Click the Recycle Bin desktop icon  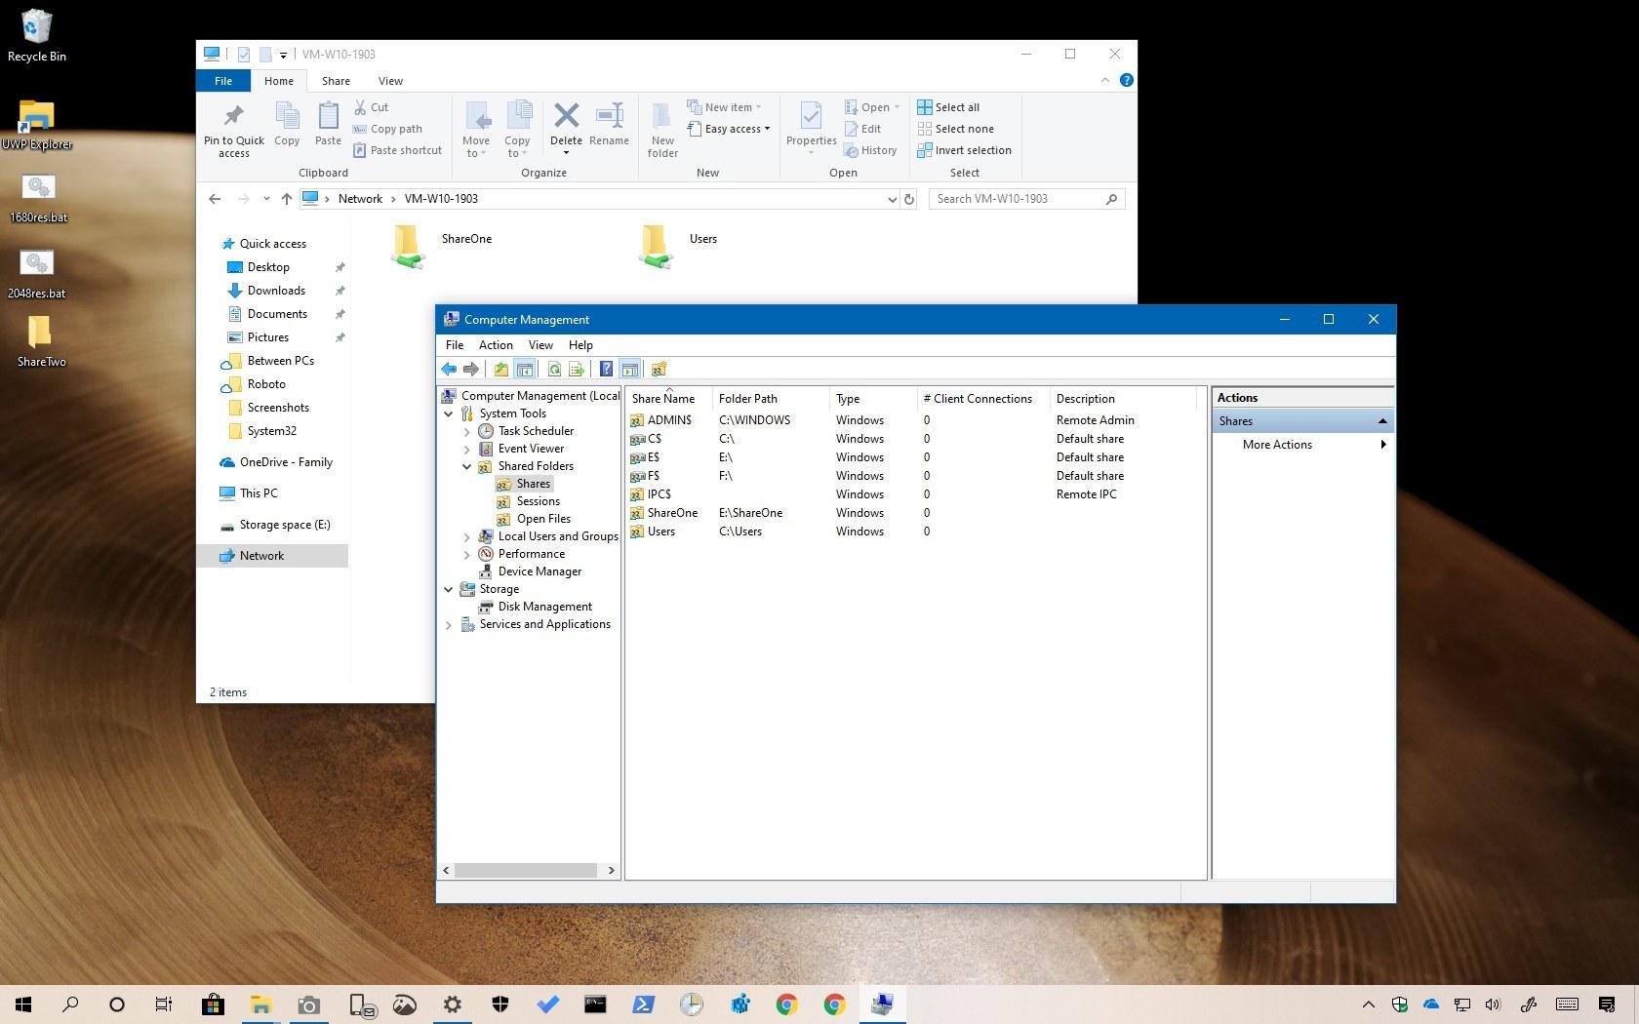37,36
